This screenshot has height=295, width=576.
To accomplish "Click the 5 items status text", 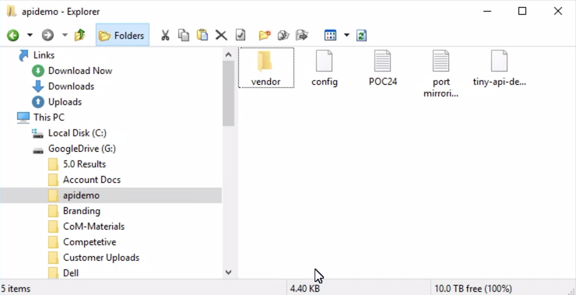I will (16, 289).
